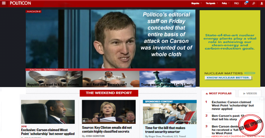The image size is (265, 138).
Task: Open the Key Clinton emails story
Action: (x=107, y=129)
